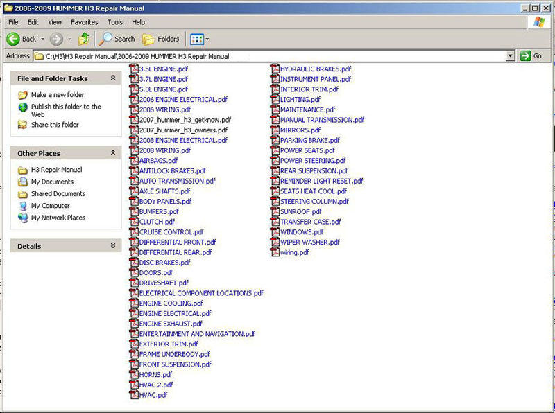Select PDF icon of AIRBAGS.pdf
555x413 pixels.
pos(134,160)
